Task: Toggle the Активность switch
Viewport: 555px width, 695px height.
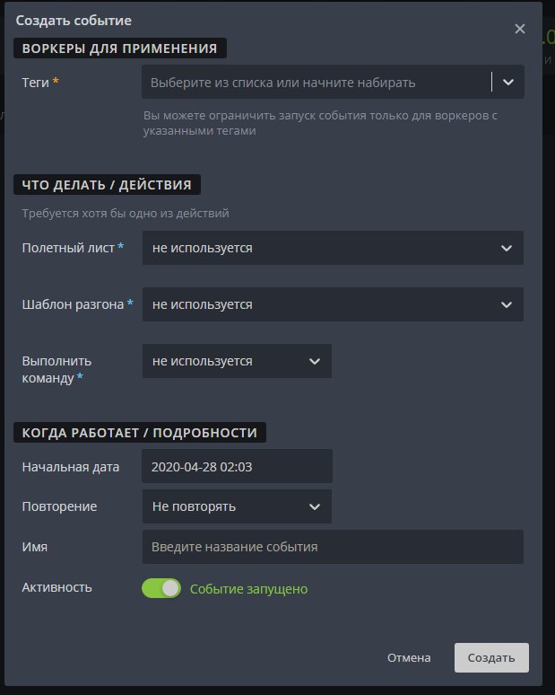Action: (x=161, y=588)
